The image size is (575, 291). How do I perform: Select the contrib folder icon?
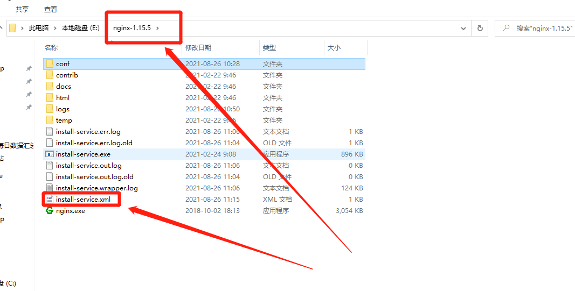point(50,75)
